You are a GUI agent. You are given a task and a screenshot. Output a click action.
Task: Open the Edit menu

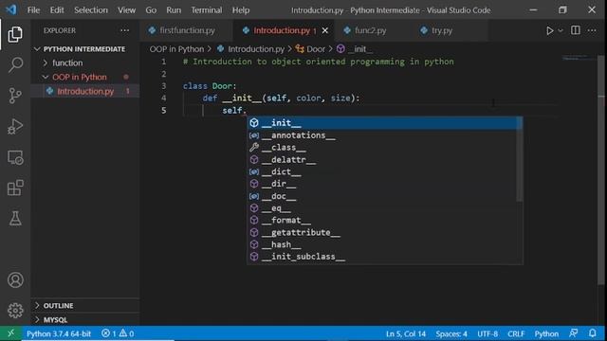[57, 10]
